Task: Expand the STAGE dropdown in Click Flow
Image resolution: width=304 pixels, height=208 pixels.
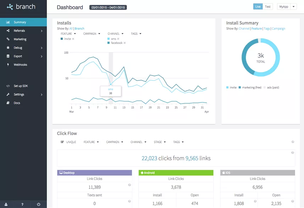Action: coord(160,142)
